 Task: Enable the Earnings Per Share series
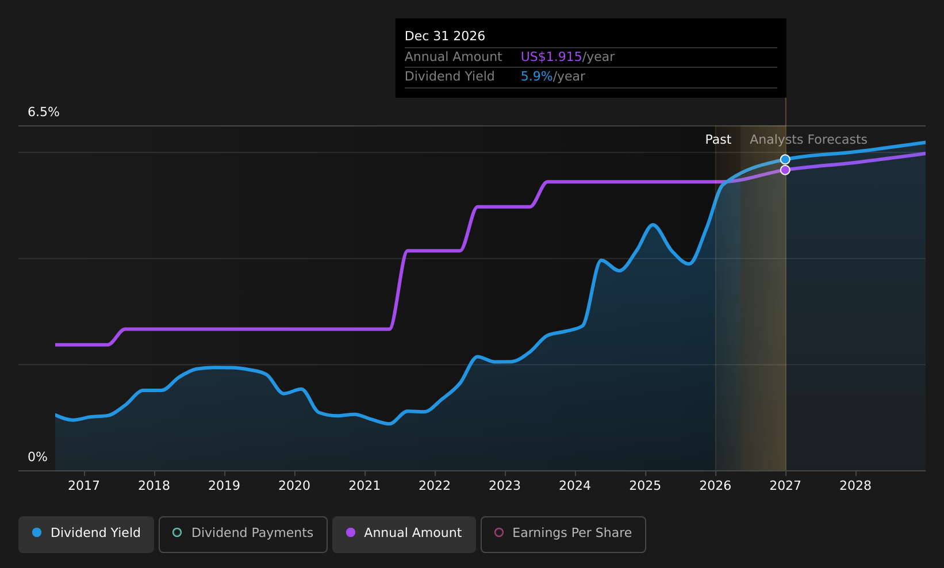click(563, 534)
